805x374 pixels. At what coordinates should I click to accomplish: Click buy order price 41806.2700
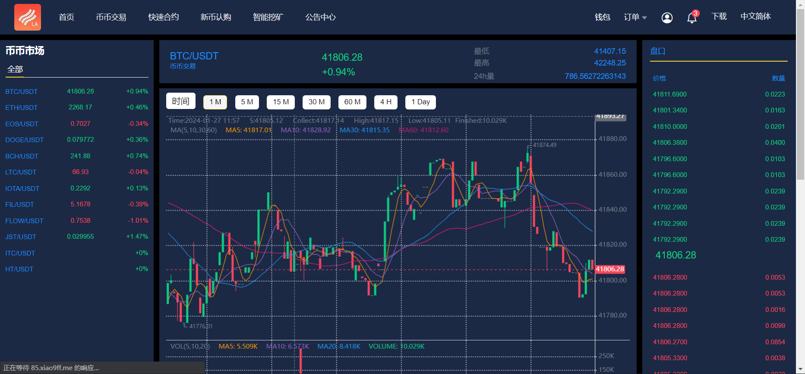pos(669,342)
